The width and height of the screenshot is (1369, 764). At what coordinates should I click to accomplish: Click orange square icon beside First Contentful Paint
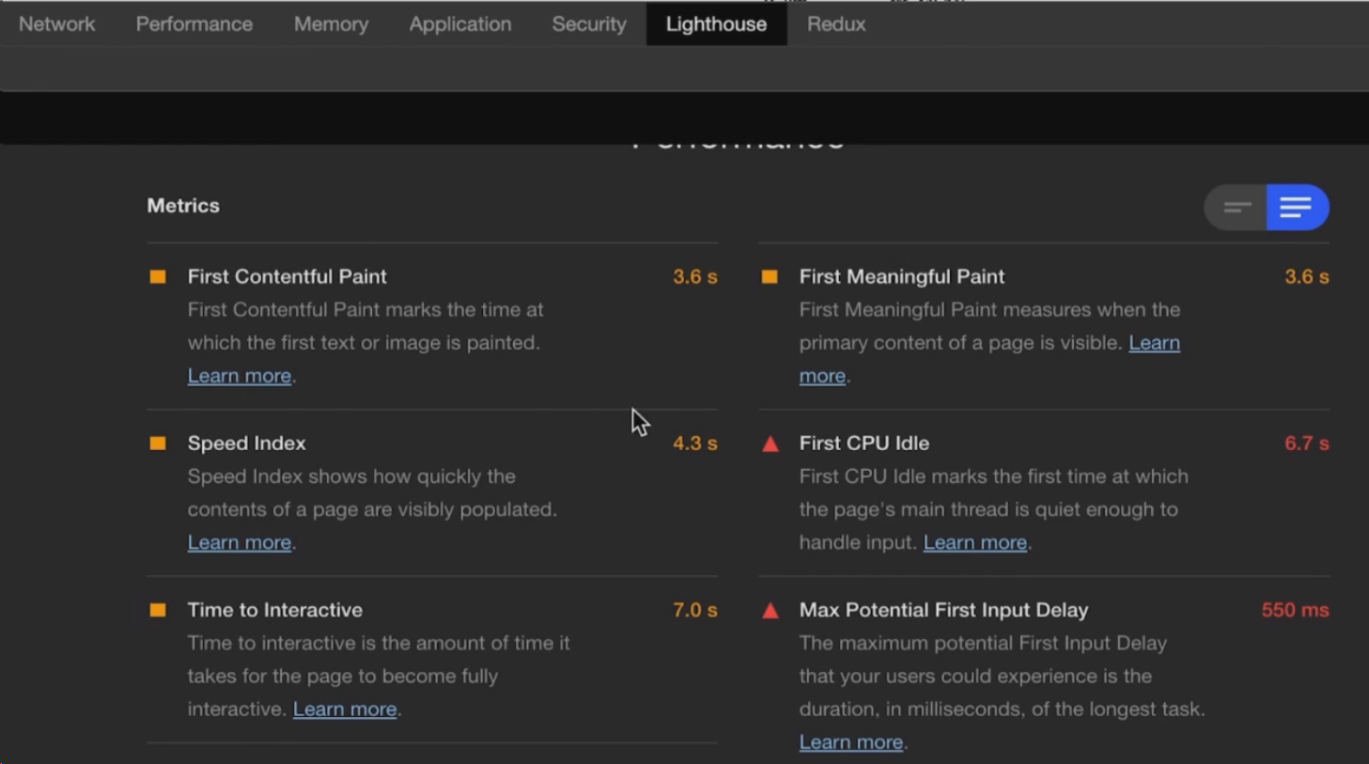[158, 276]
